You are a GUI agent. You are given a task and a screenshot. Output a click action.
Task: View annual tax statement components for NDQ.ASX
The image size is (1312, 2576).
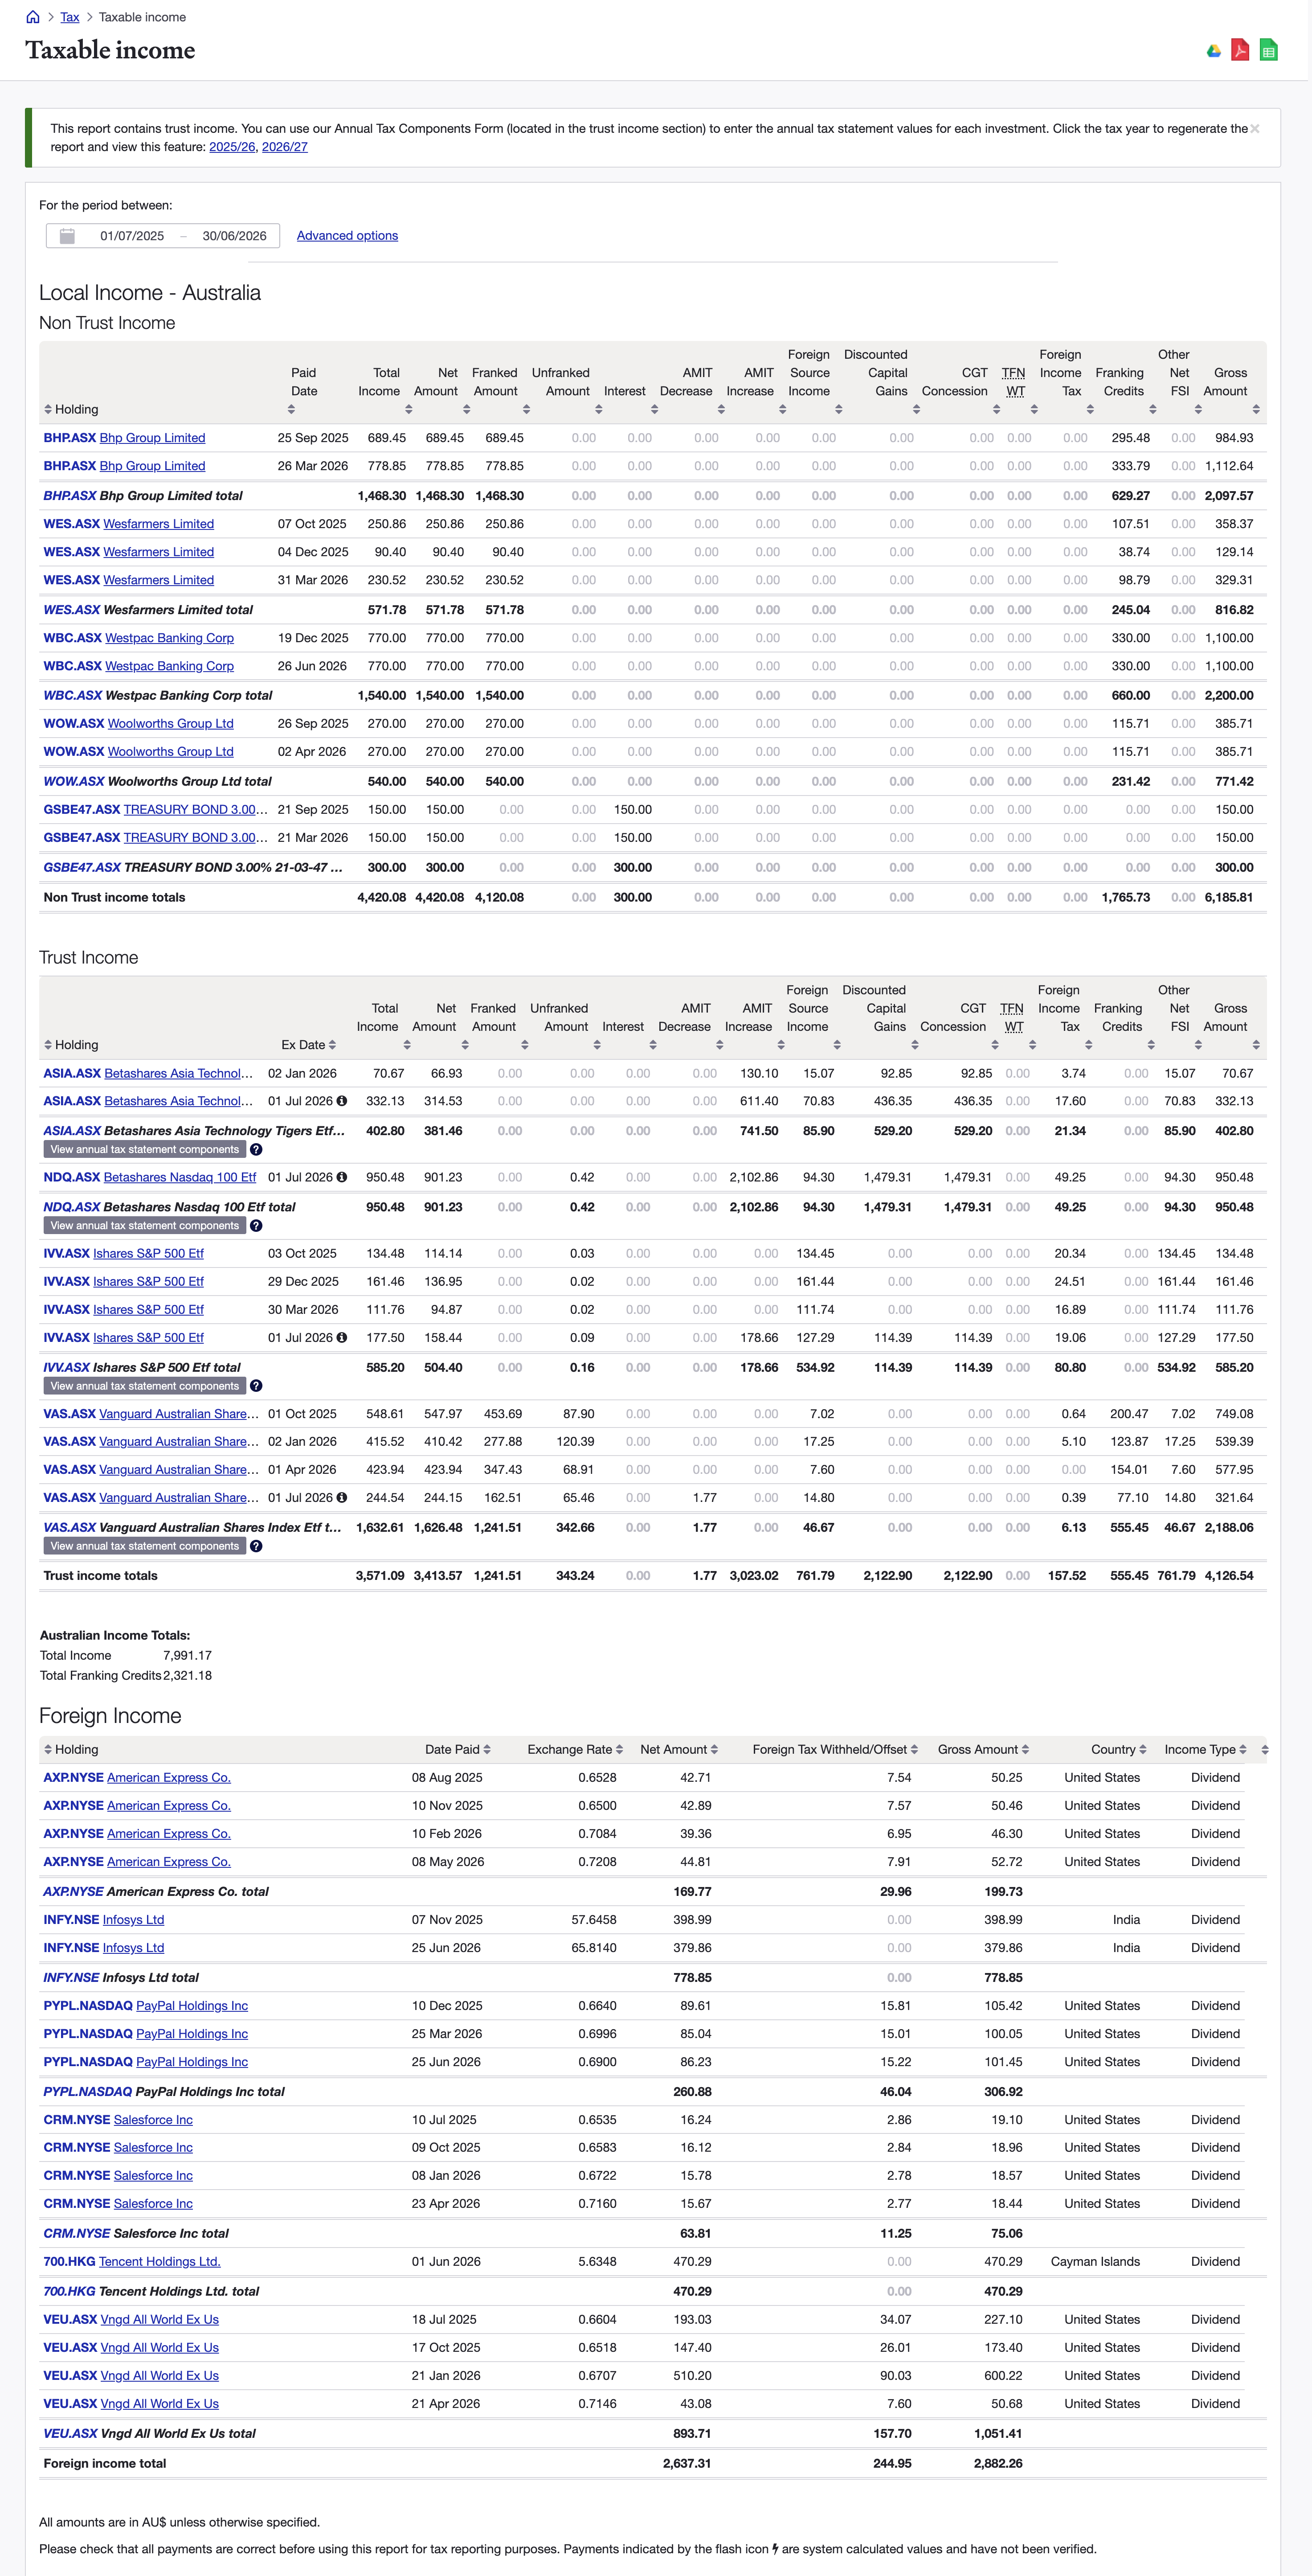point(145,1226)
